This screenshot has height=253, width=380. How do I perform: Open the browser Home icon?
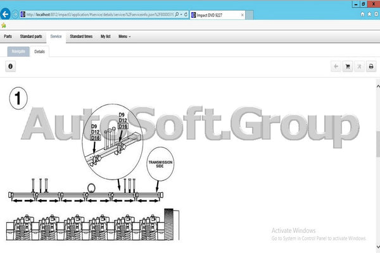(362, 14)
